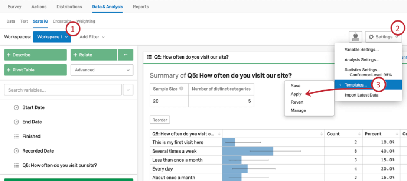Image resolution: width=407 pixels, height=181 pixels.
Task: Click the apple-on-books learning icon
Action: pyautogui.click(x=355, y=37)
